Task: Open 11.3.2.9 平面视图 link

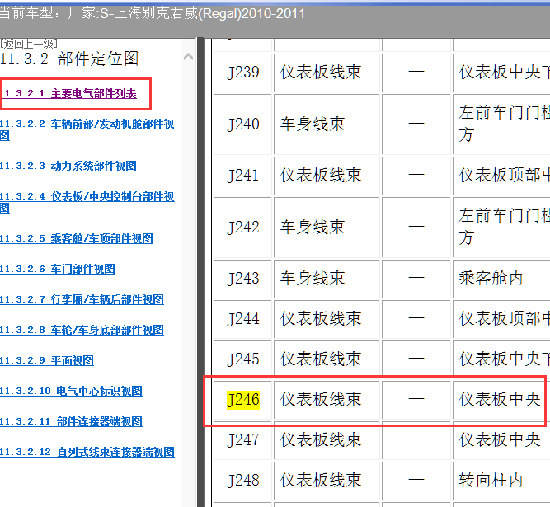Action: [x=47, y=360]
